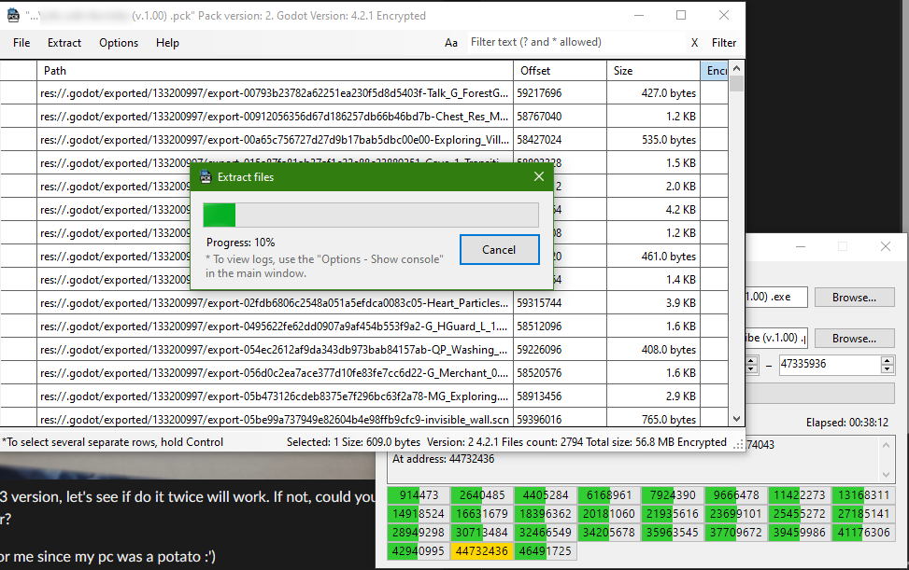This screenshot has width=909, height=570.
Task: Click the PCK app icon in title bar
Action: pyautogui.click(x=13, y=16)
